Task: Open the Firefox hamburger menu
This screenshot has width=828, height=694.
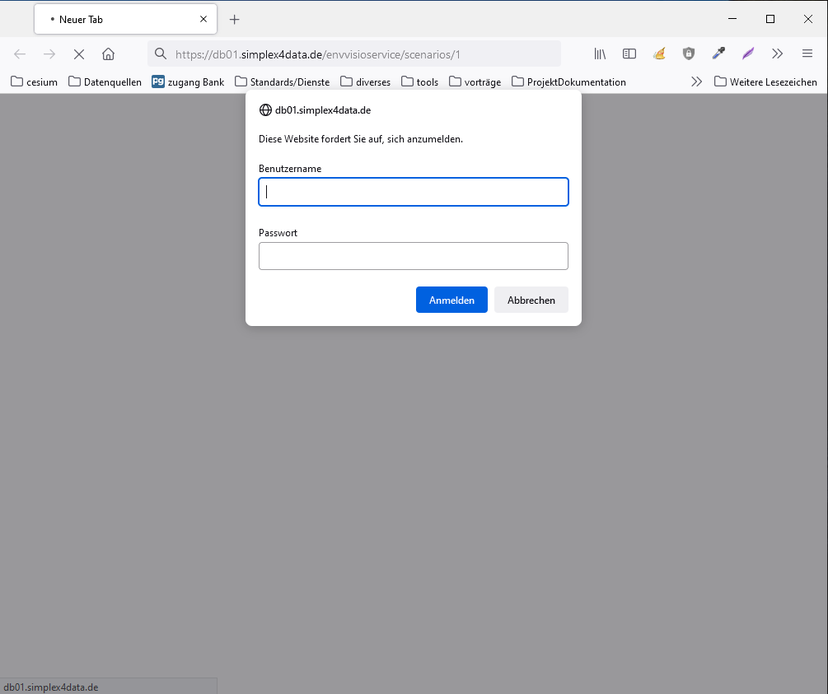Action: (807, 54)
